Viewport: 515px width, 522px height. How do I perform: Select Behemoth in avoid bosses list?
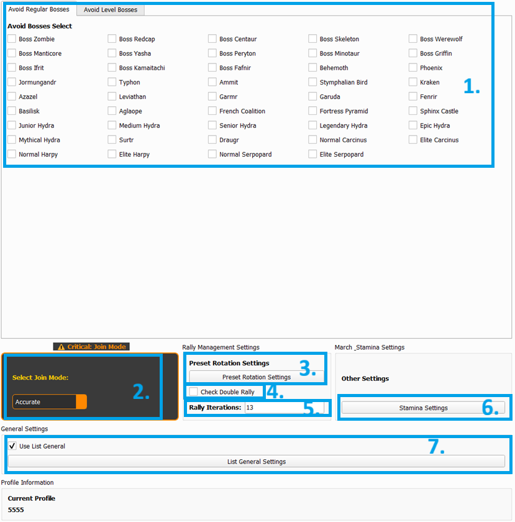click(x=313, y=68)
